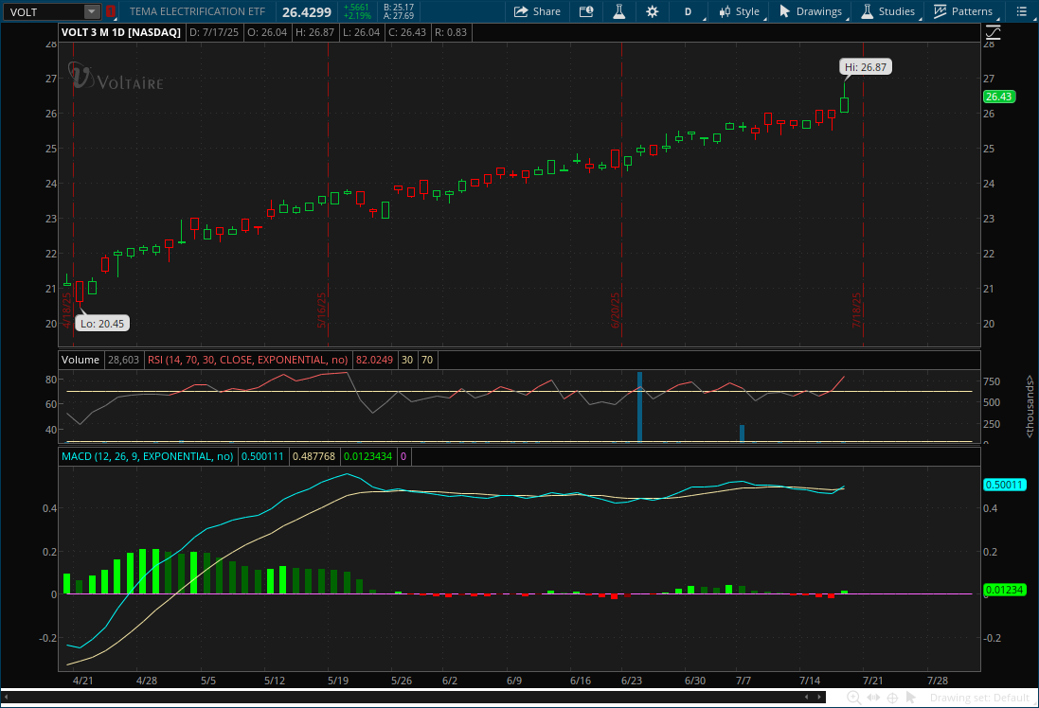Click the MACD (12, 26, 9, EXPONENTIAL) label
The image size is (1039, 708).
(147, 456)
